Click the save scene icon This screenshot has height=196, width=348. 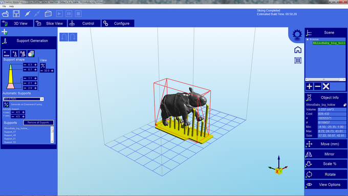(x=16, y=14)
